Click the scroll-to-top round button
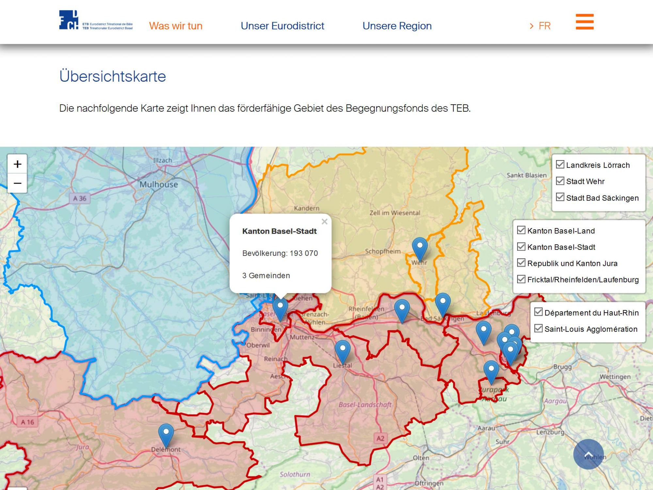653x490 pixels. 588,454
